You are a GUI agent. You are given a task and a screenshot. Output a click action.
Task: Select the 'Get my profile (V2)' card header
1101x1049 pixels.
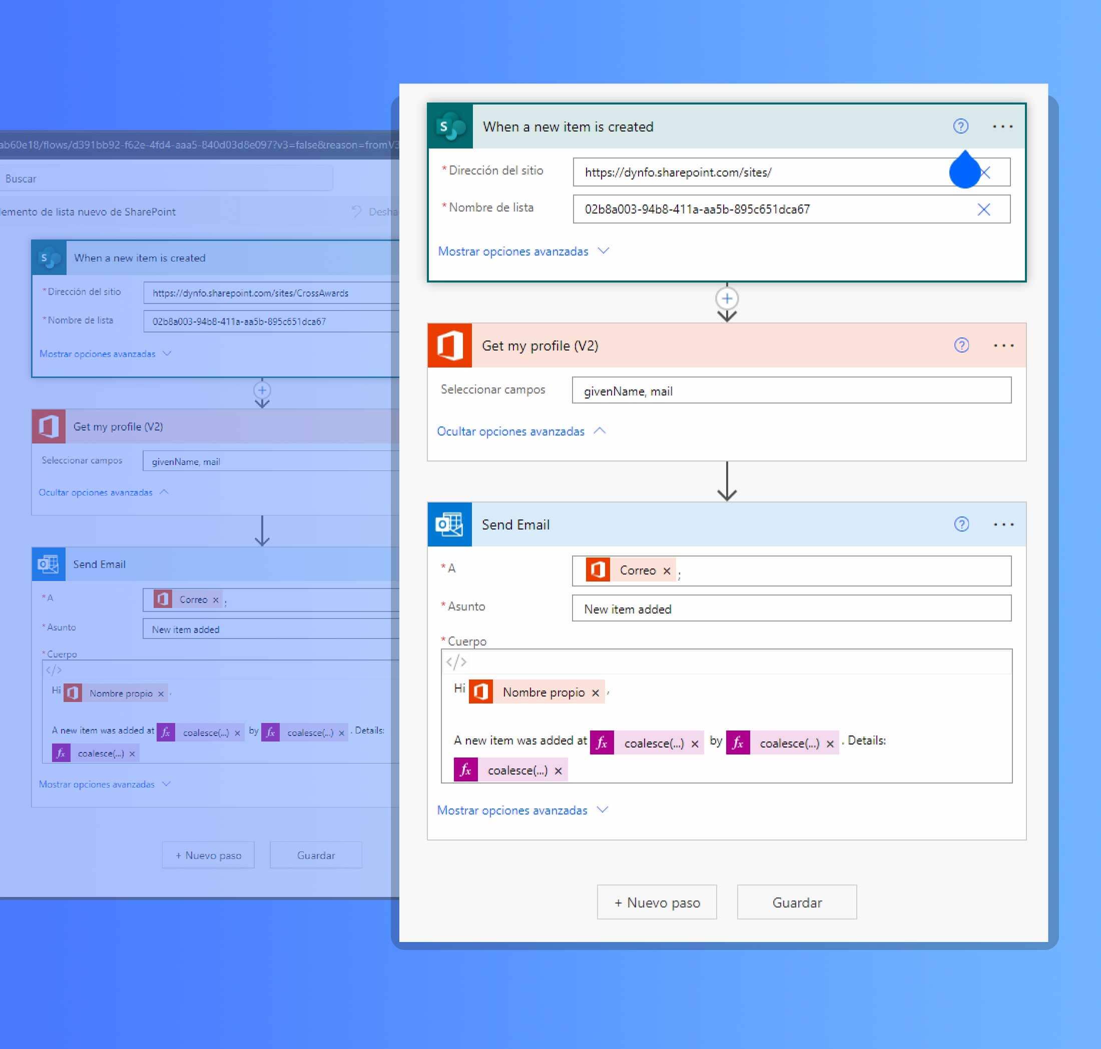pos(727,345)
